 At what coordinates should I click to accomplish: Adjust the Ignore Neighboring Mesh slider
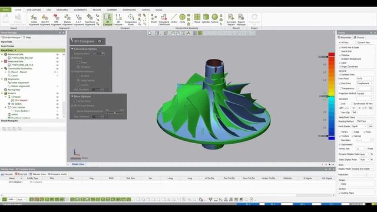(115, 112)
